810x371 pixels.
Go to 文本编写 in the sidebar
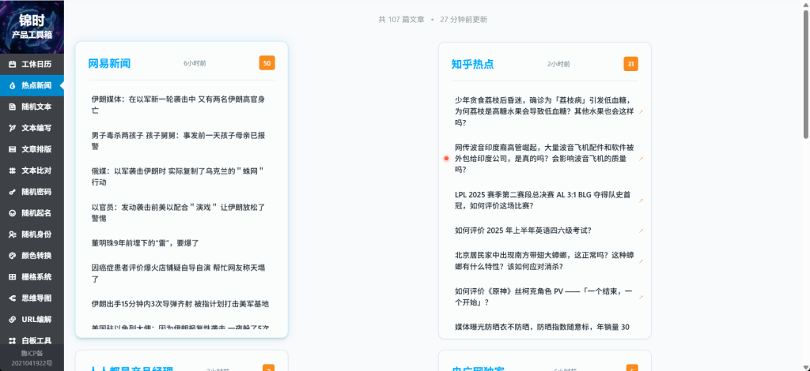point(32,128)
